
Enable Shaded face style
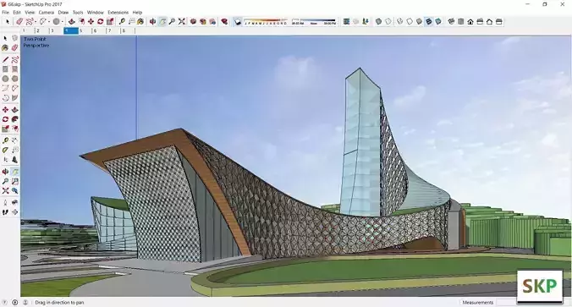(419, 21)
